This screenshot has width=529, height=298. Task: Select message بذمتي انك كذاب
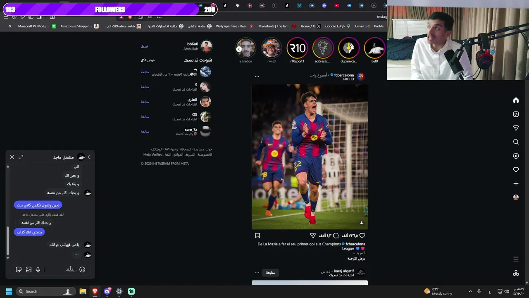point(29,232)
